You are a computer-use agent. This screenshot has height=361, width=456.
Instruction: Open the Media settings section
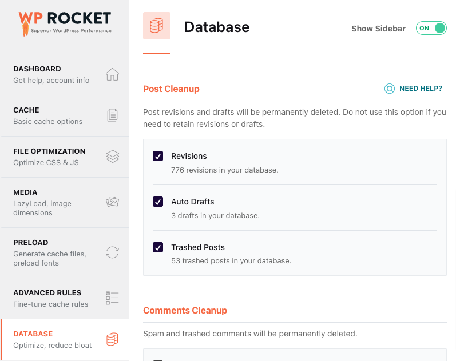click(65, 202)
